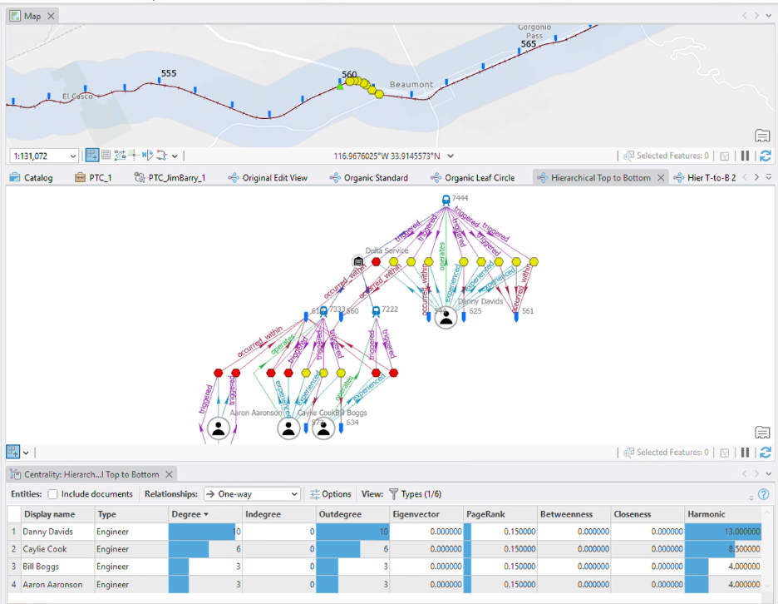Switch to the PTC_1 tab

pyautogui.click(x=93, y=177)
